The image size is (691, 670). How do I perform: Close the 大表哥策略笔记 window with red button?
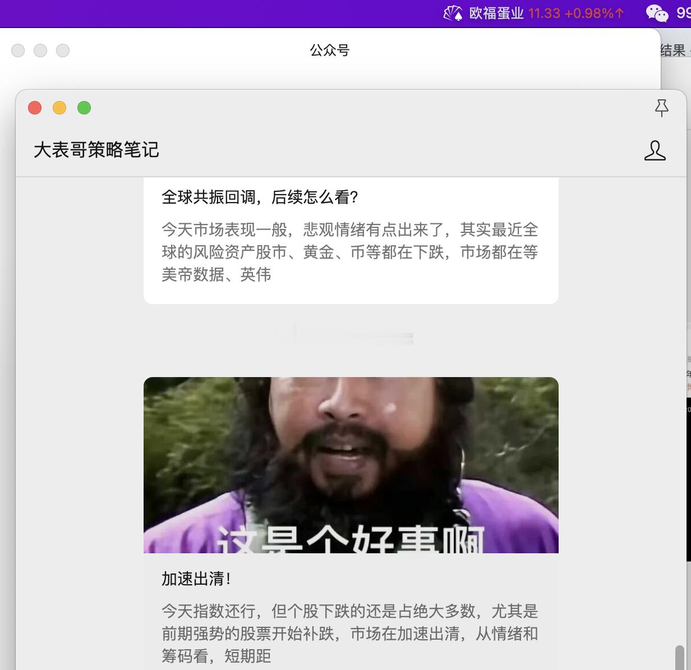pyautogui.click(x=35, y=108)
